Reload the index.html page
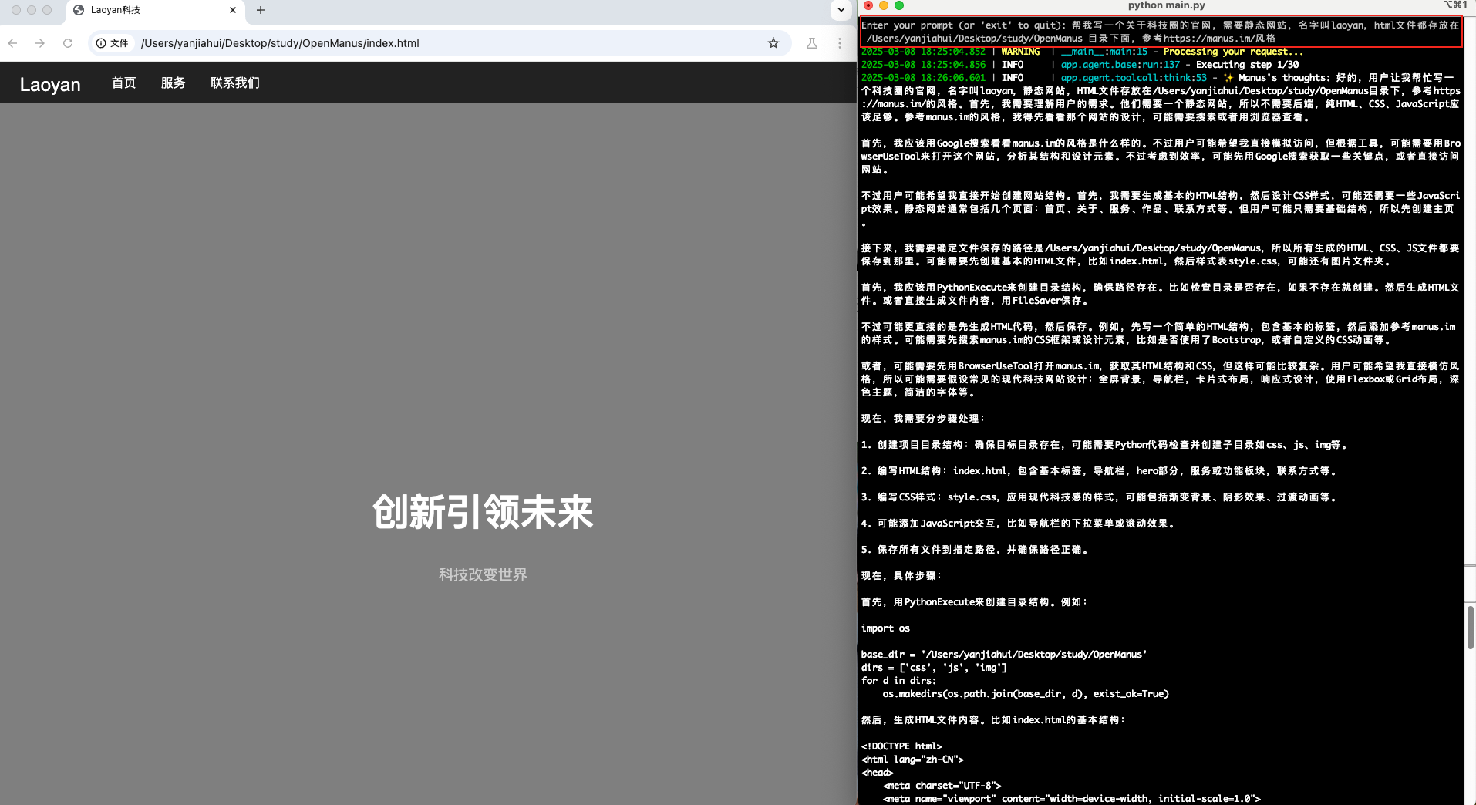The height and width of the screenshot is (805, 1476). (x=68, y=43)
